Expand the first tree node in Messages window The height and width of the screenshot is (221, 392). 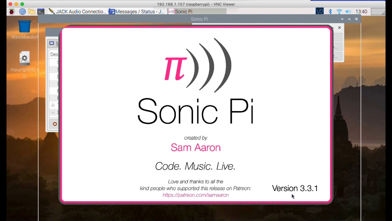tap(53, 105)
